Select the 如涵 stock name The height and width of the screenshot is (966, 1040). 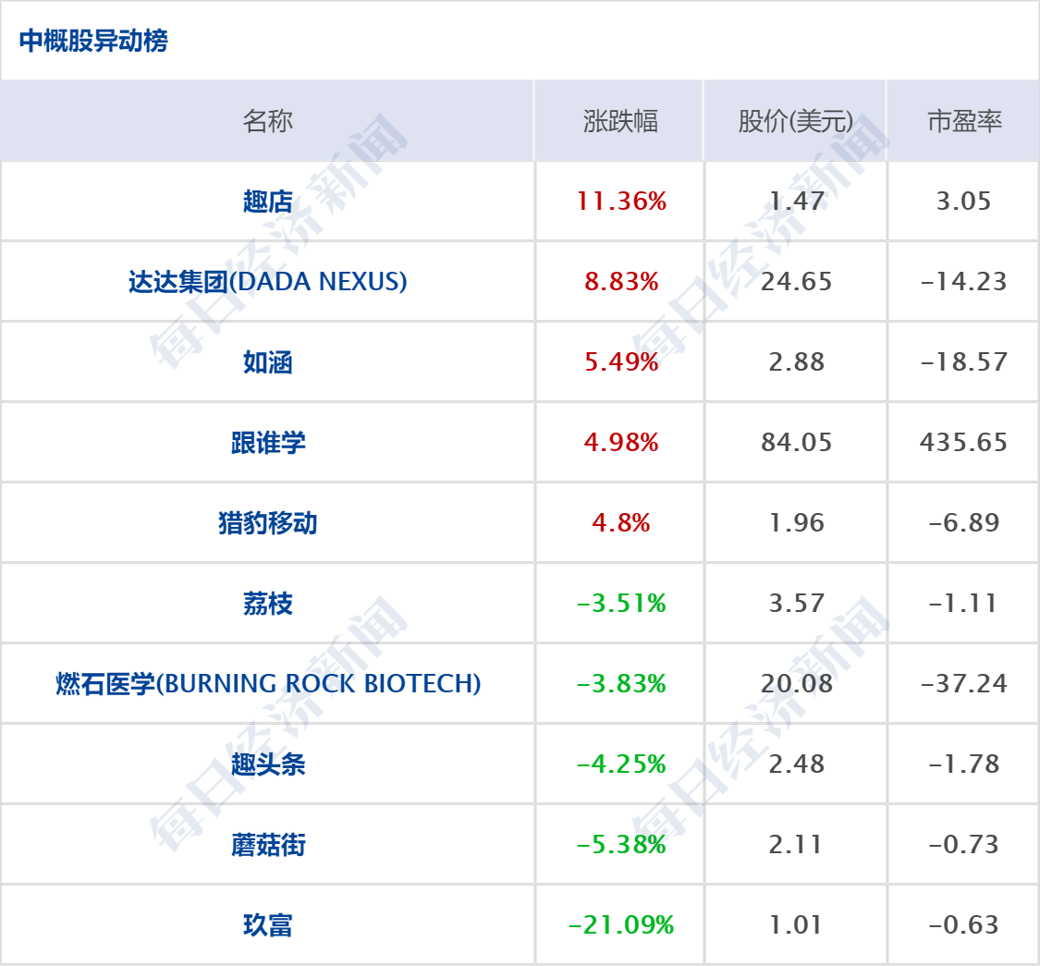pyautogui.click(x=267, y=362)
